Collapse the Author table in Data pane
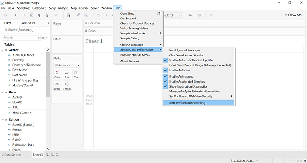Viewport: 307px width, 163px height. click(3, 50)
